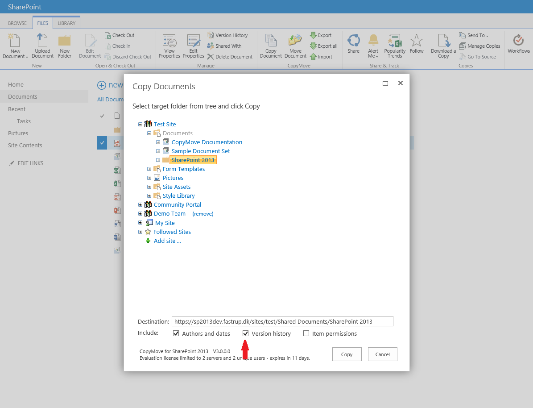This screenshot has height=408, width=533.
Task: Click Check Out in the ribbon
Action: (x=120, y=35)
